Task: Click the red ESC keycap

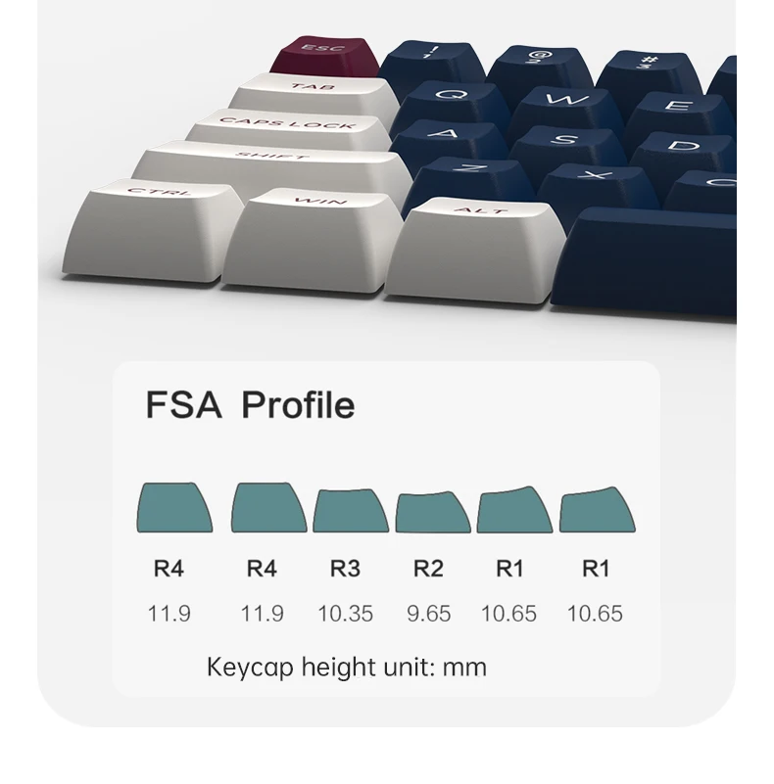Action: (x=326, y=56)
